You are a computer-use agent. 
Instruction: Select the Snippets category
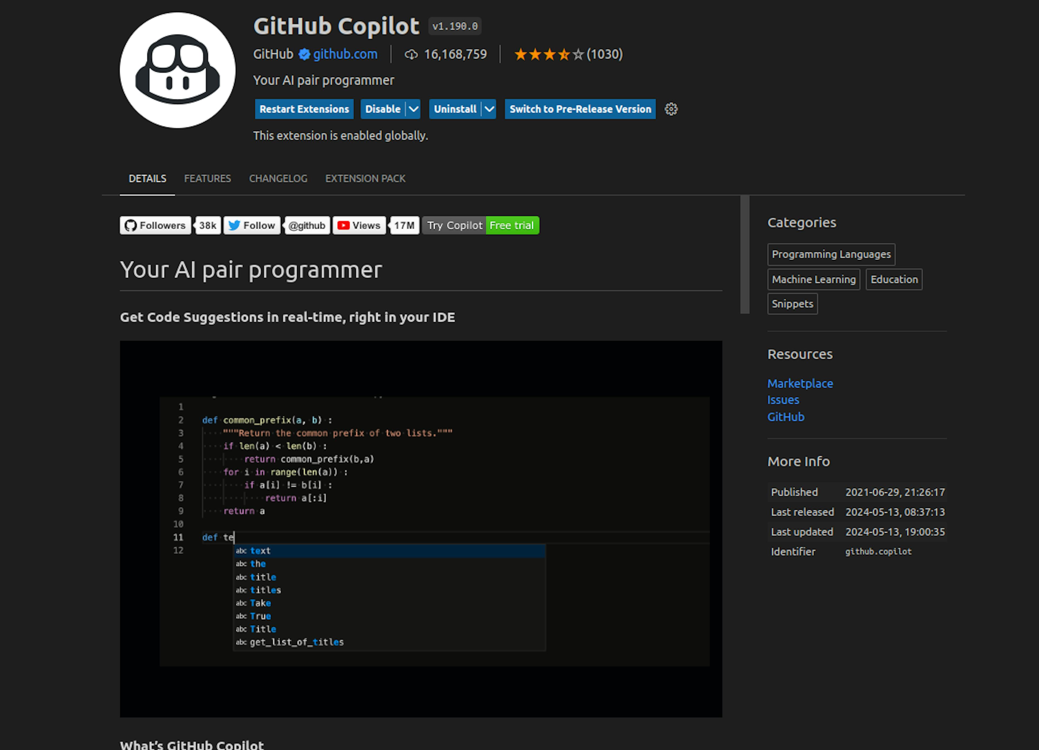coord(792,303)
